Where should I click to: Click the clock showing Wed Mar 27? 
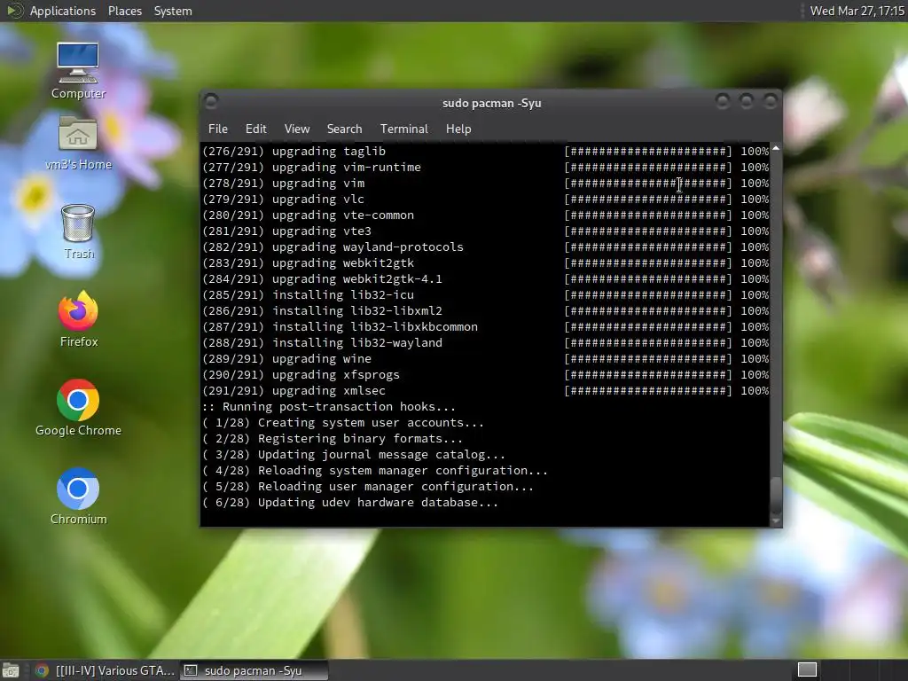point(857,11)
